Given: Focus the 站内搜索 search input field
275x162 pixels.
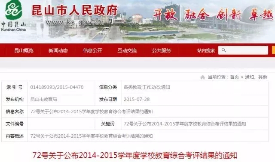Looking at the screenshot, I should pos(243,50).
